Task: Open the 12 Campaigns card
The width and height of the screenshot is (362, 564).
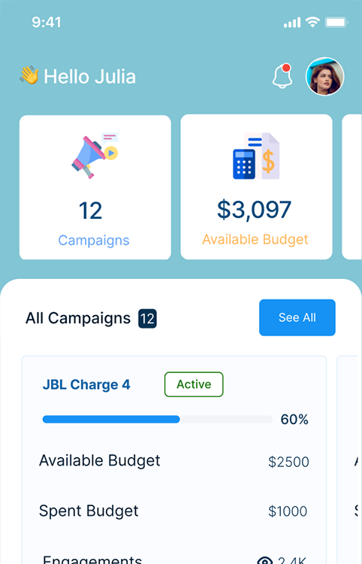Action: pos(95,187)
